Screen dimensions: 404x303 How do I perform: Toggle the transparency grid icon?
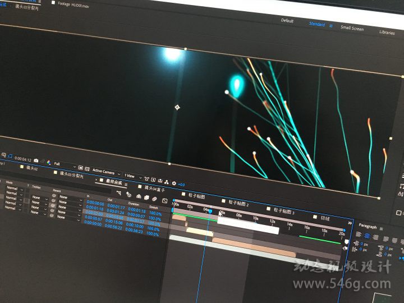(x=88, y=169)
